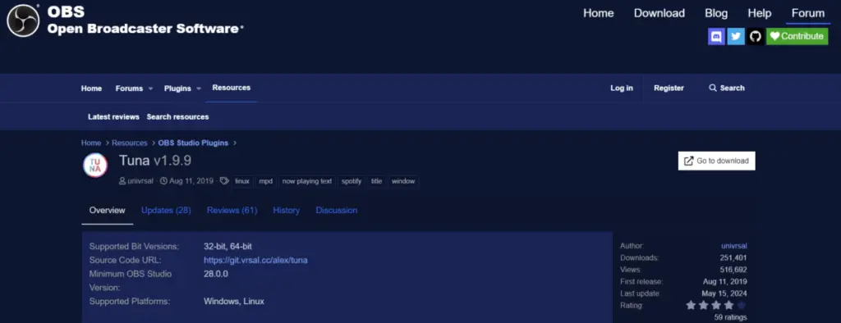Open the Discord icon link
Screen dimensions: 841x323
point(716,36)
